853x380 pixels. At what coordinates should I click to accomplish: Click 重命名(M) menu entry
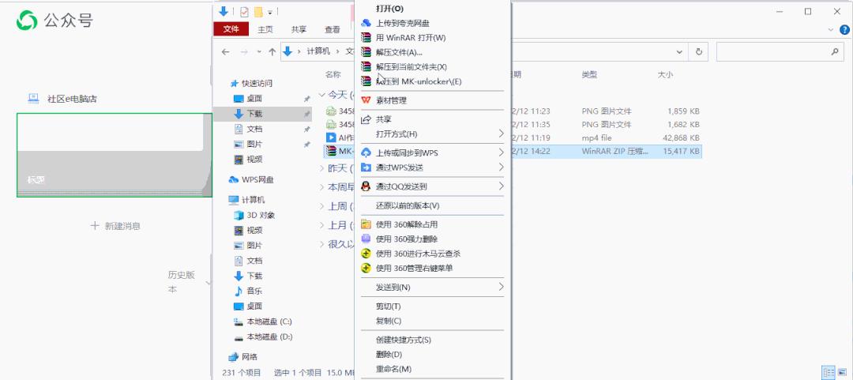click(x=393, y=369)
